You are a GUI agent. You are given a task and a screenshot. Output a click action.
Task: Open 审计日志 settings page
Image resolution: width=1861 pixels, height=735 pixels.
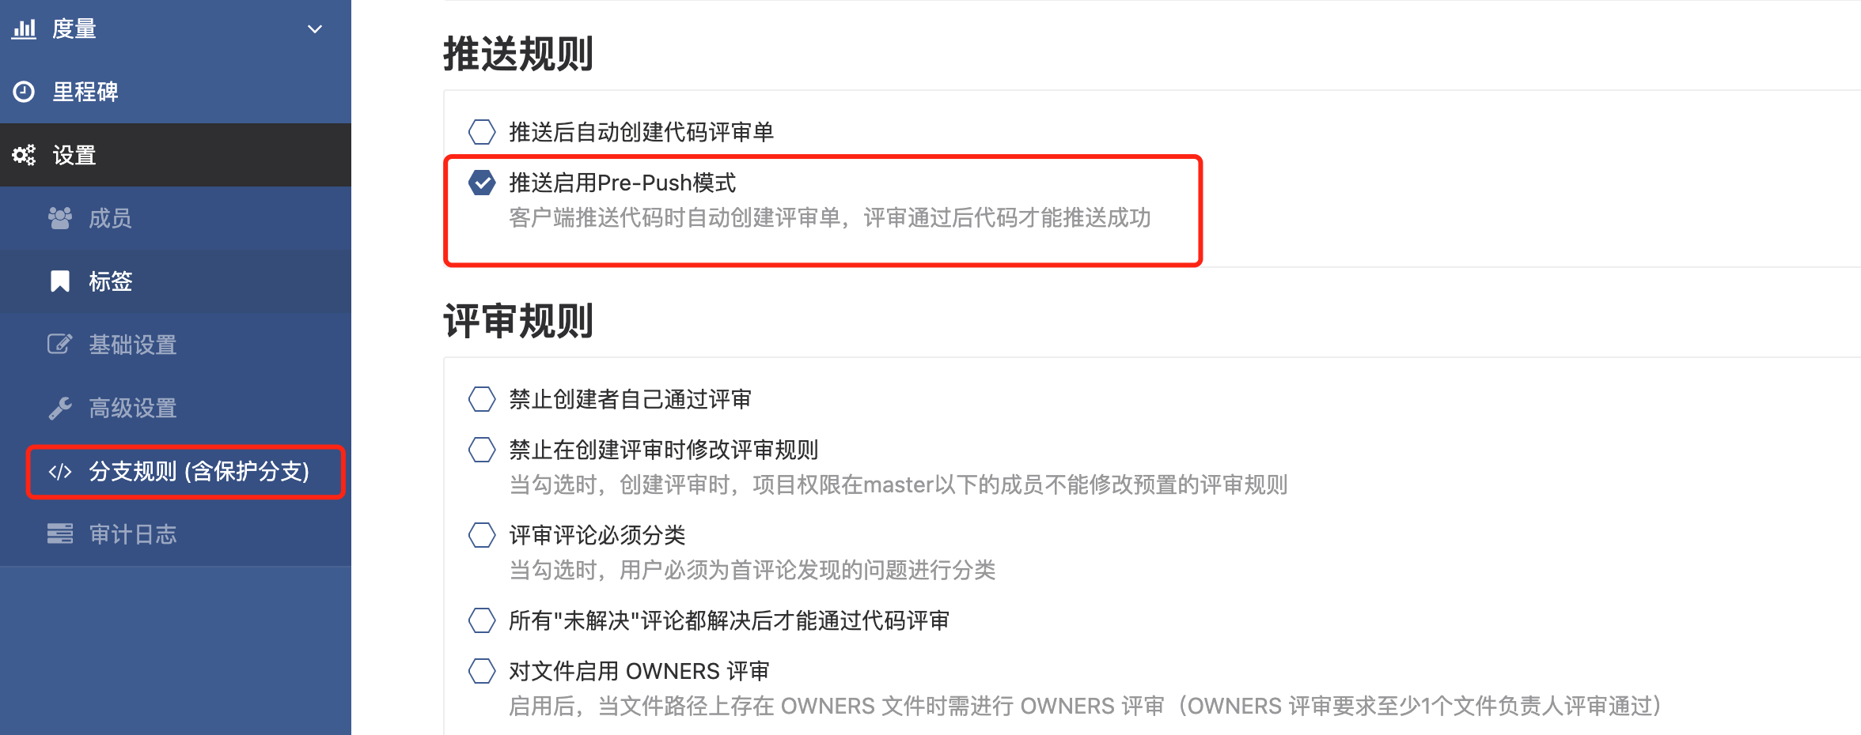176,534
